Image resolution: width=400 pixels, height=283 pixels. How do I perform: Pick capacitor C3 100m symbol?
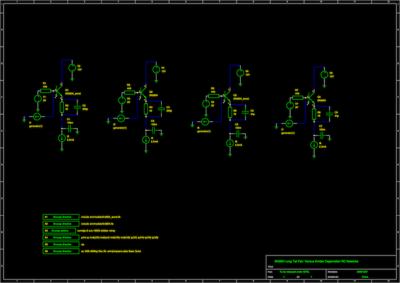154,131
